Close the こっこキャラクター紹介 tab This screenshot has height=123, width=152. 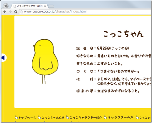coord(45,6)
